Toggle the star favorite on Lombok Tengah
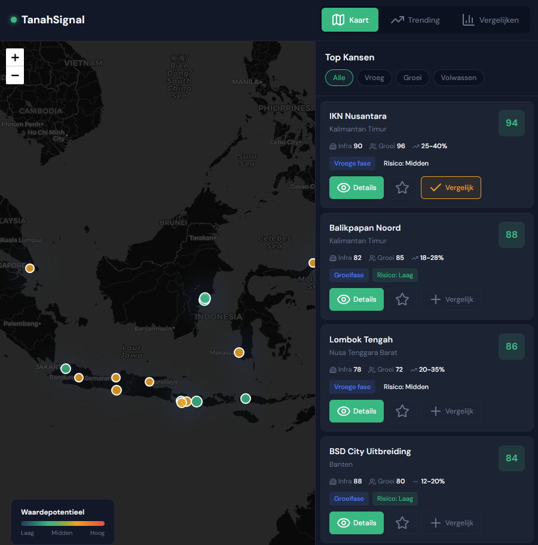538x545 pixels. (402, 411)
